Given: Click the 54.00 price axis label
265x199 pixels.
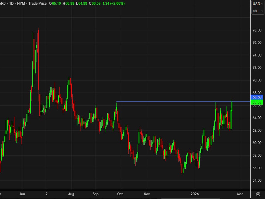Looking at the screenshot, I should (257, 181).
